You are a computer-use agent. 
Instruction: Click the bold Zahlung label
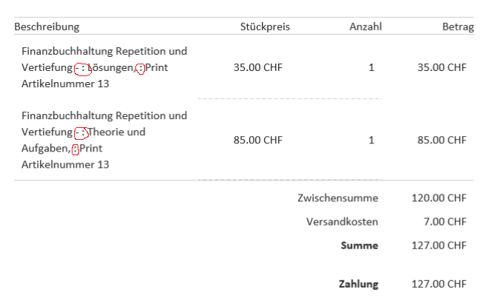(358, 284)
